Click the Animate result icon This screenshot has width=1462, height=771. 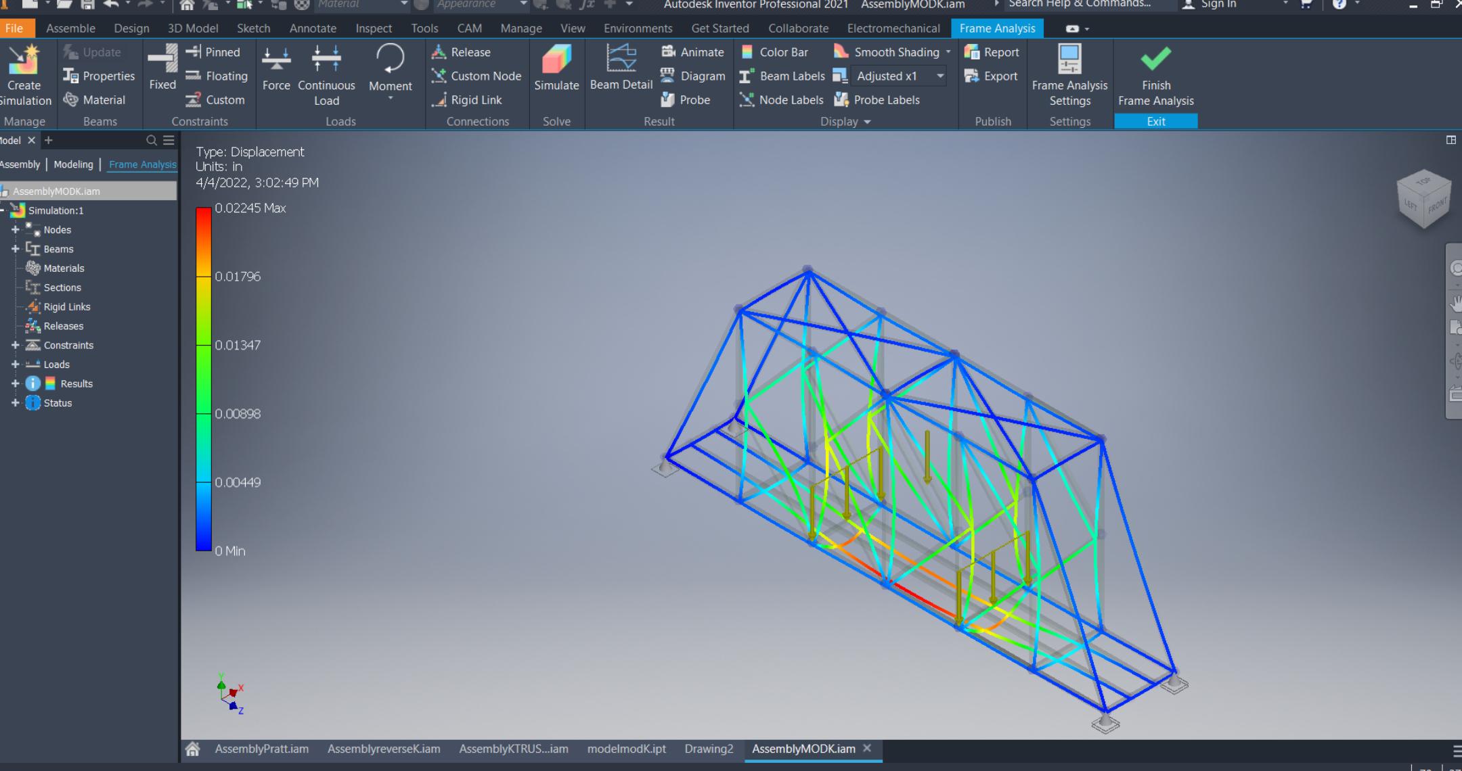coord(692,52)
